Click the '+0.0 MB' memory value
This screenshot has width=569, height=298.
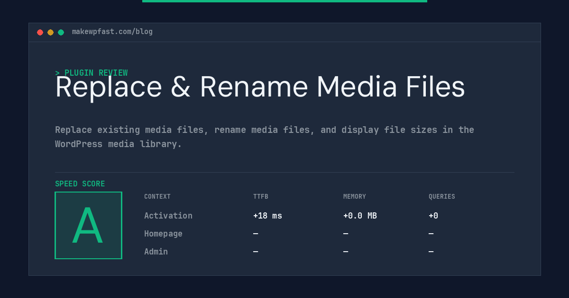(360, 216)
